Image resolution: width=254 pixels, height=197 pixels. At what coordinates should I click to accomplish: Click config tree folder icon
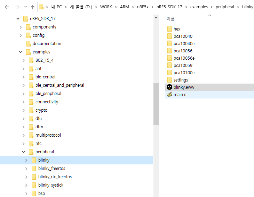[x=28, y=35]
